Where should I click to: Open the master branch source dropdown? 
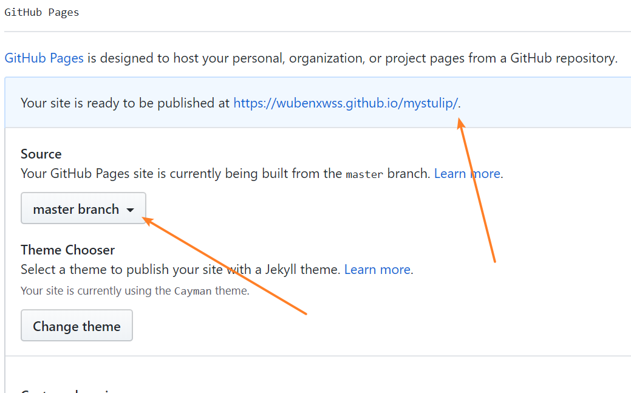coord(83,208)
